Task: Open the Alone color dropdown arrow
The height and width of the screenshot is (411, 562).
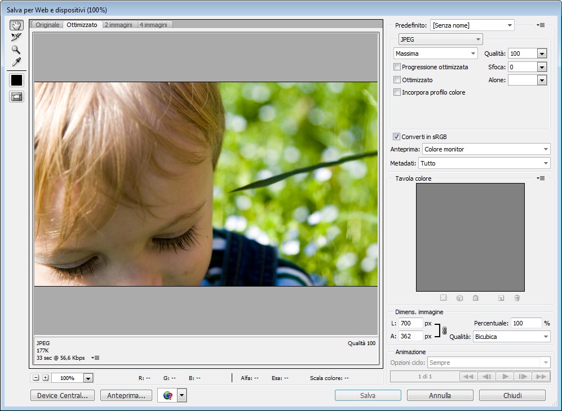Action: tap(542, 80)
